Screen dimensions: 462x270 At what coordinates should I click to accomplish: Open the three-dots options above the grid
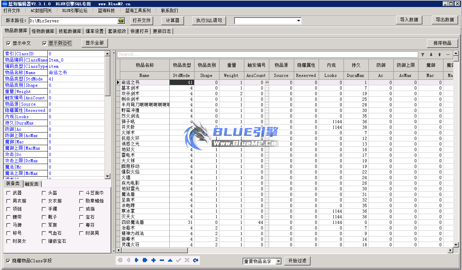click(448, 55)
